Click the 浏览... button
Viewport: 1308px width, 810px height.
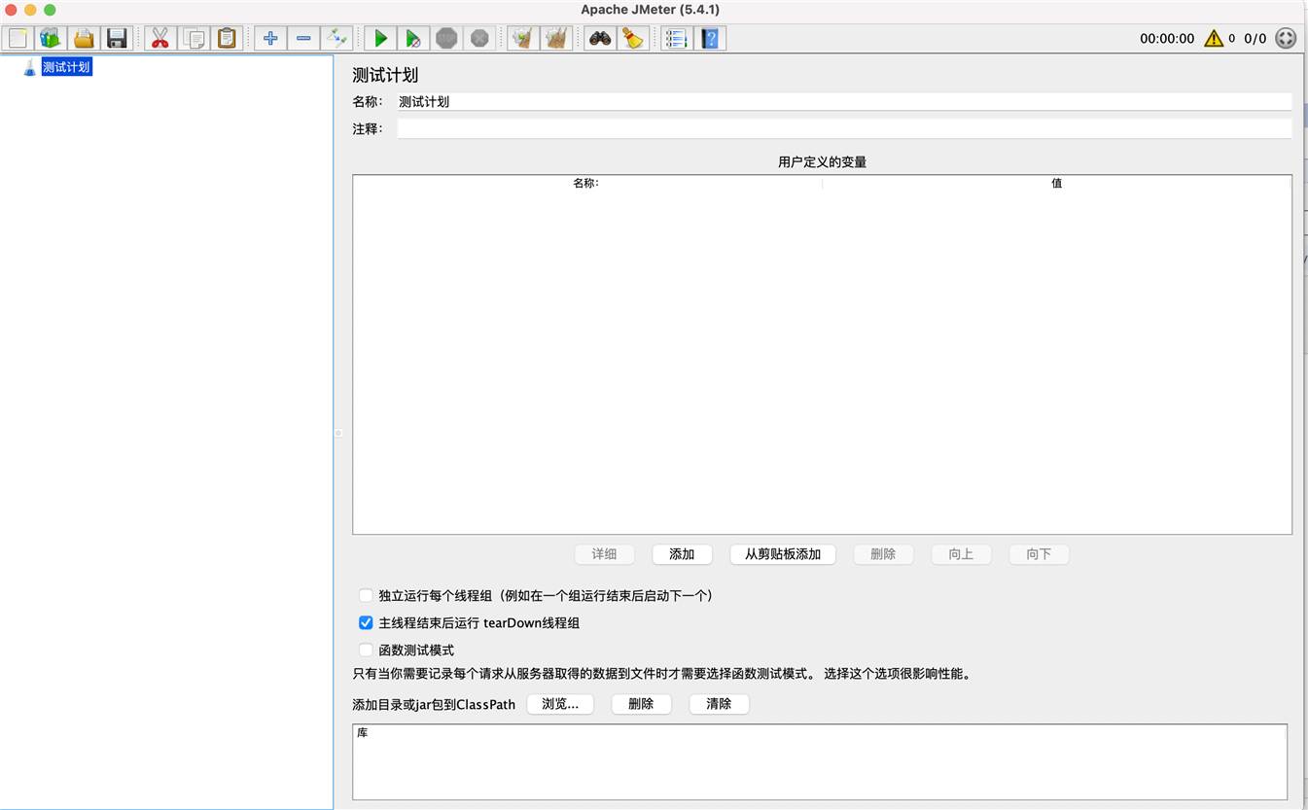point(560,704)
